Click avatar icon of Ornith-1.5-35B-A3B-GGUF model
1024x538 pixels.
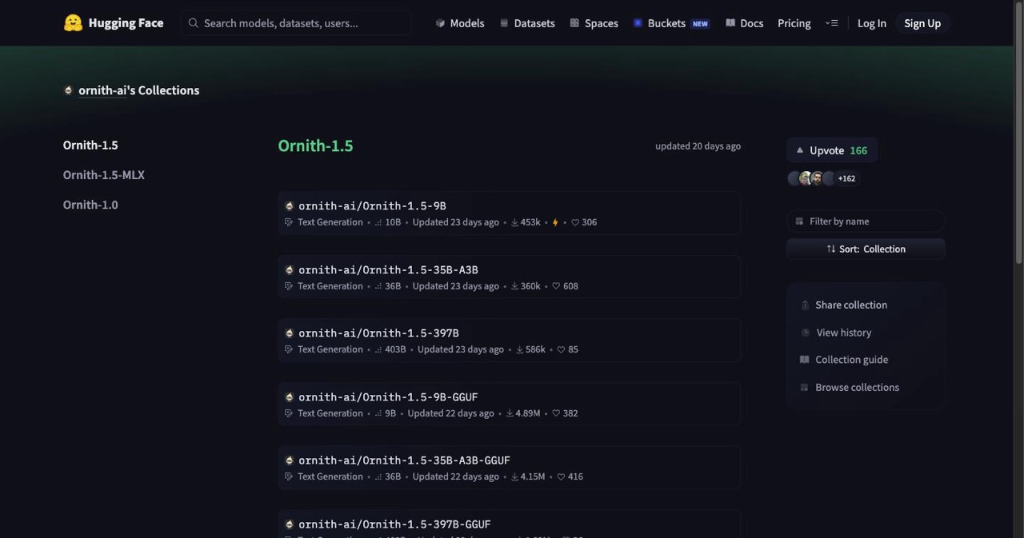pyautogui.click(x=290, y=460)
